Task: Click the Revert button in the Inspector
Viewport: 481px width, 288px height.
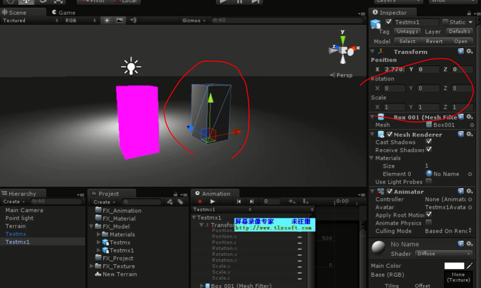Action: pos(434,41)
